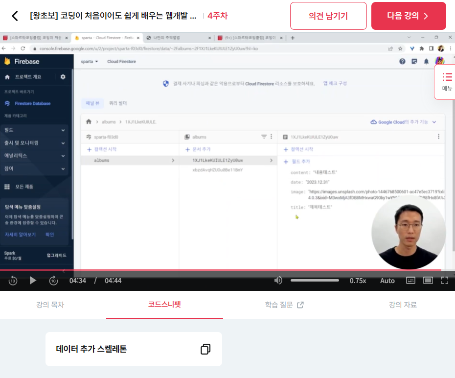The width and height of the screenshot is (455, 378).
Task: Enter fullscreen mode
Action: click(x=445, y=281)
